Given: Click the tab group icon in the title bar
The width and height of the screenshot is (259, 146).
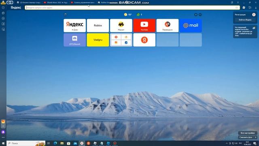Looking at the screenshot, I should pos(10,2).
